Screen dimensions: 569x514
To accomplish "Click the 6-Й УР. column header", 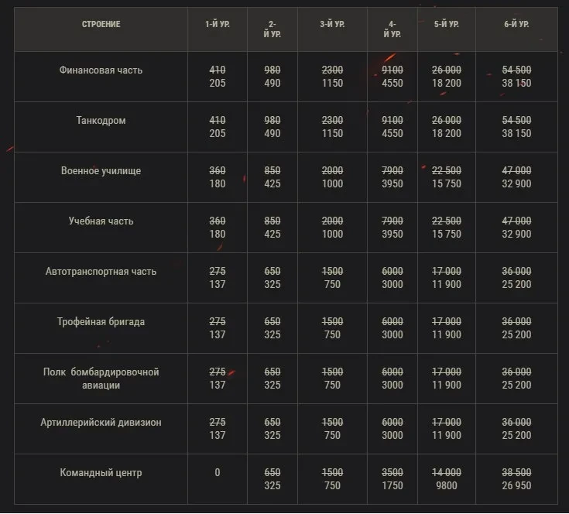I will [516, 25].
